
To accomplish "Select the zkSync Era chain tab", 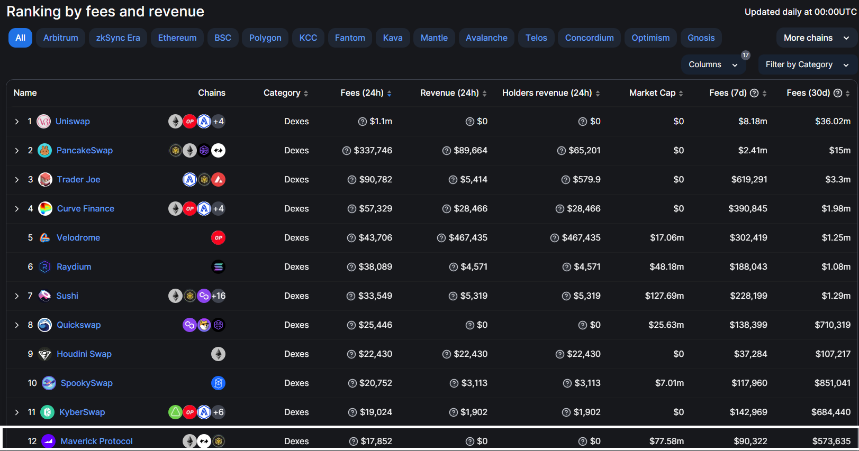I will 118,38.
